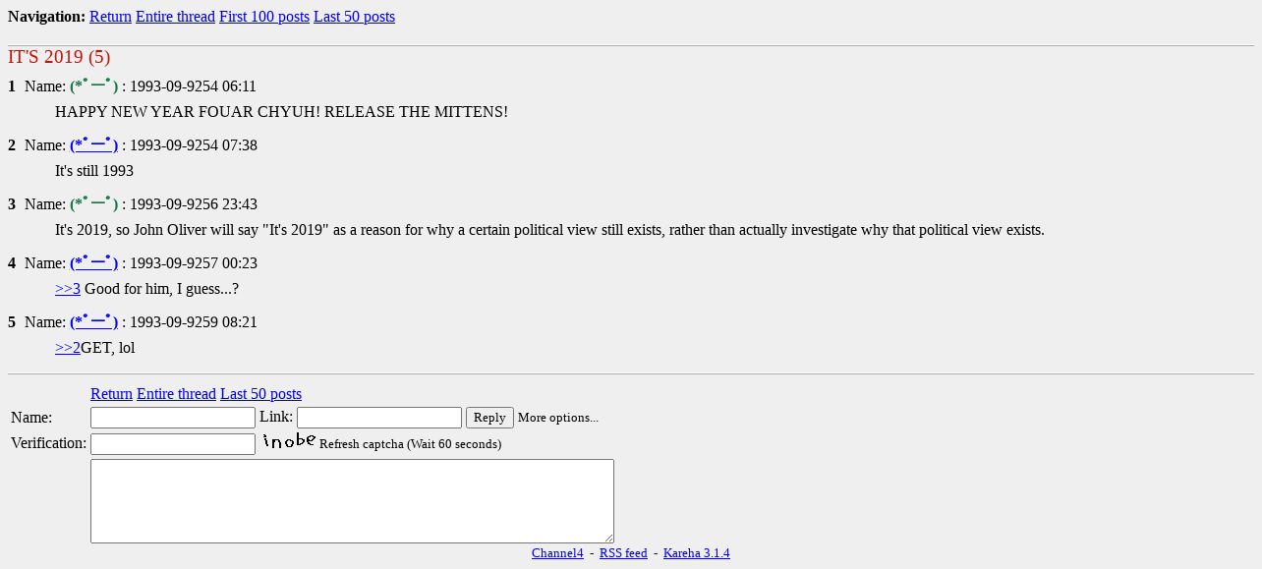Click the captcha image
1262x569 pixels.
pos(289,442)
